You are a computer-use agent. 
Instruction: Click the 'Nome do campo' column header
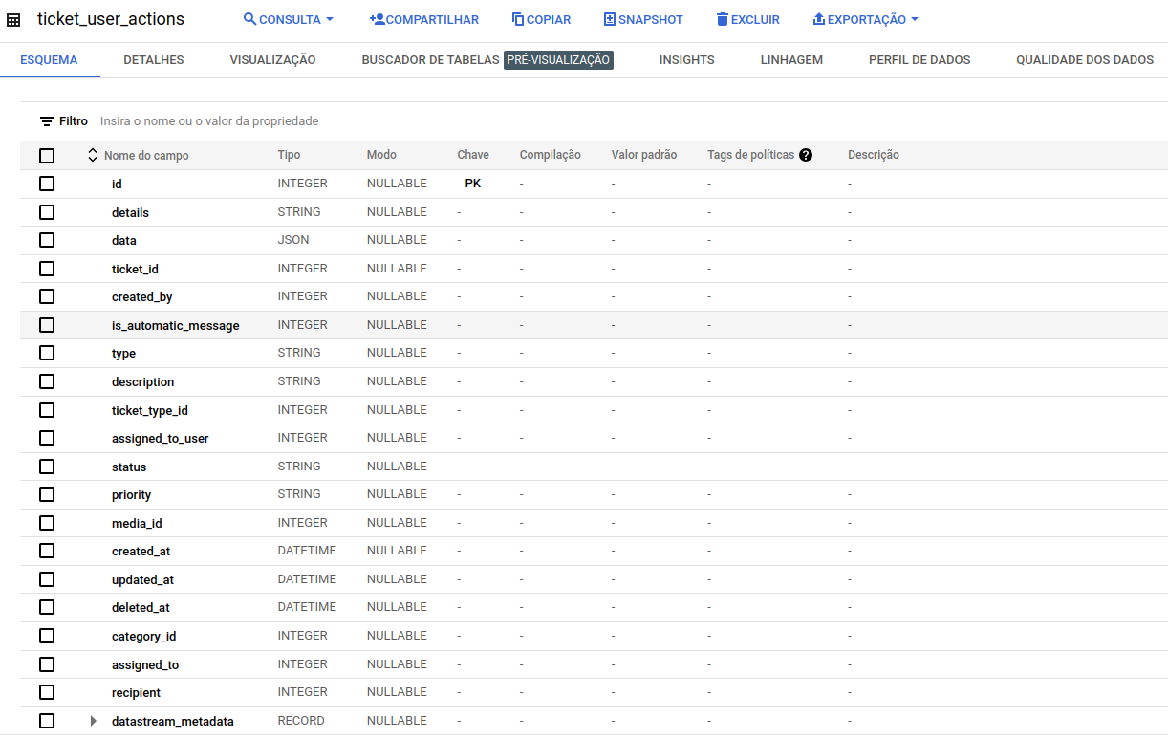[146, 155]
